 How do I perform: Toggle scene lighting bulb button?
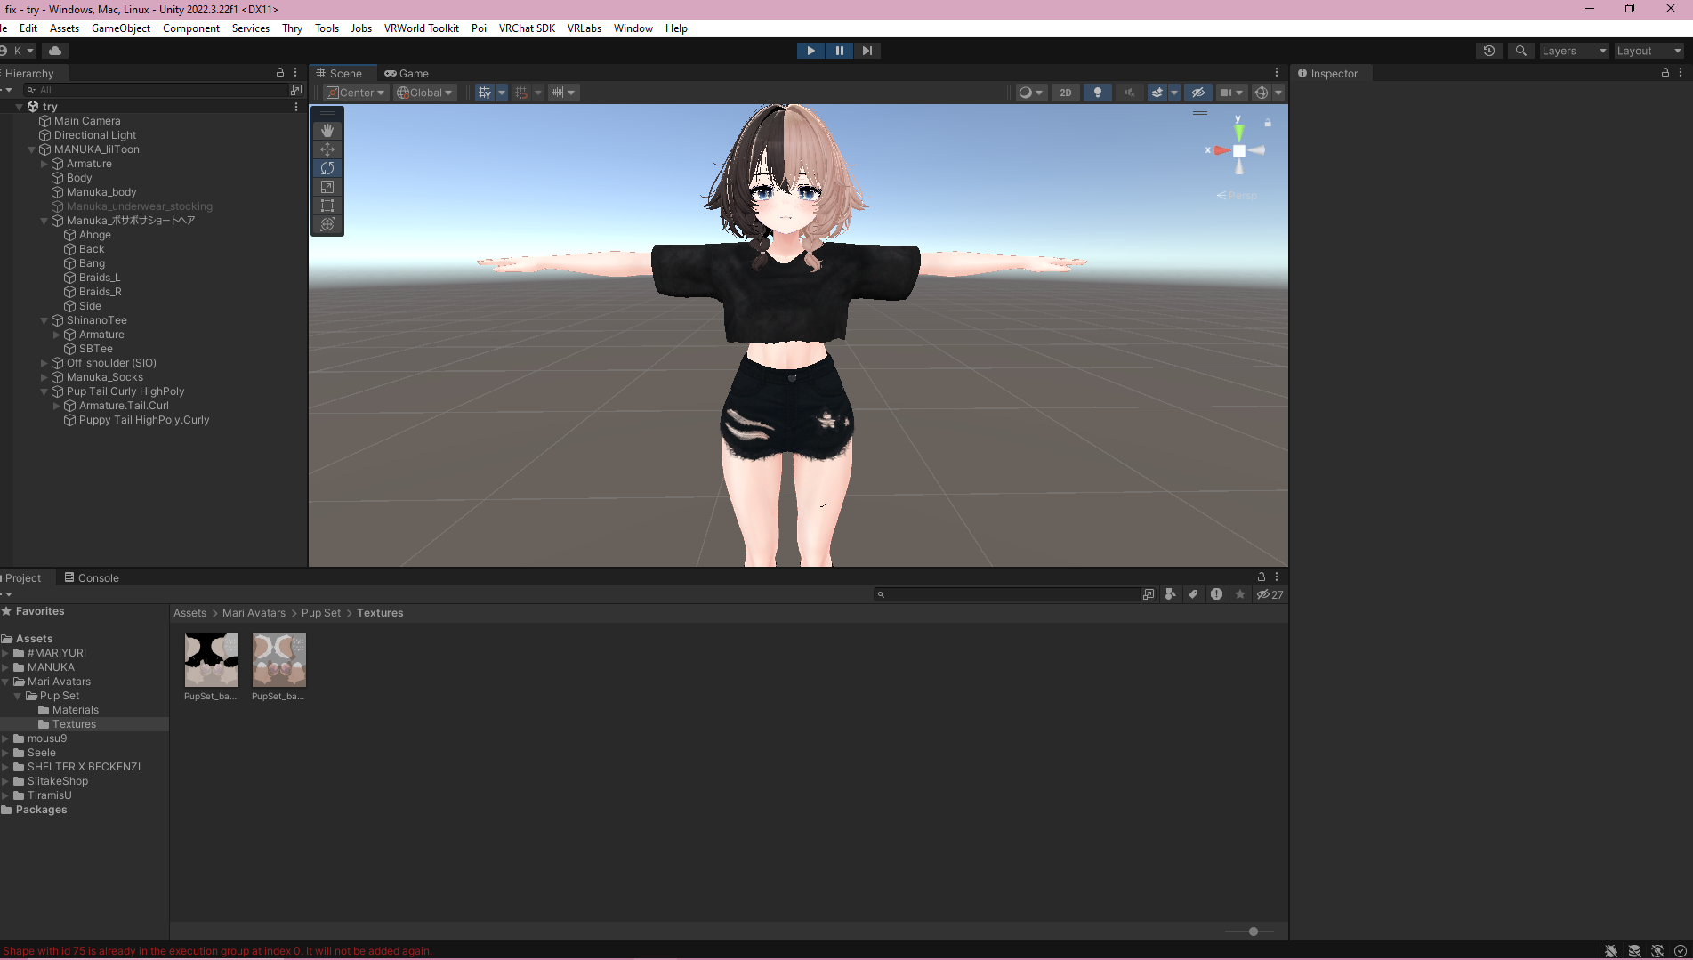pos(1098,93)
